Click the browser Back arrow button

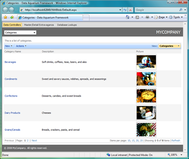[x=5, y=10]
